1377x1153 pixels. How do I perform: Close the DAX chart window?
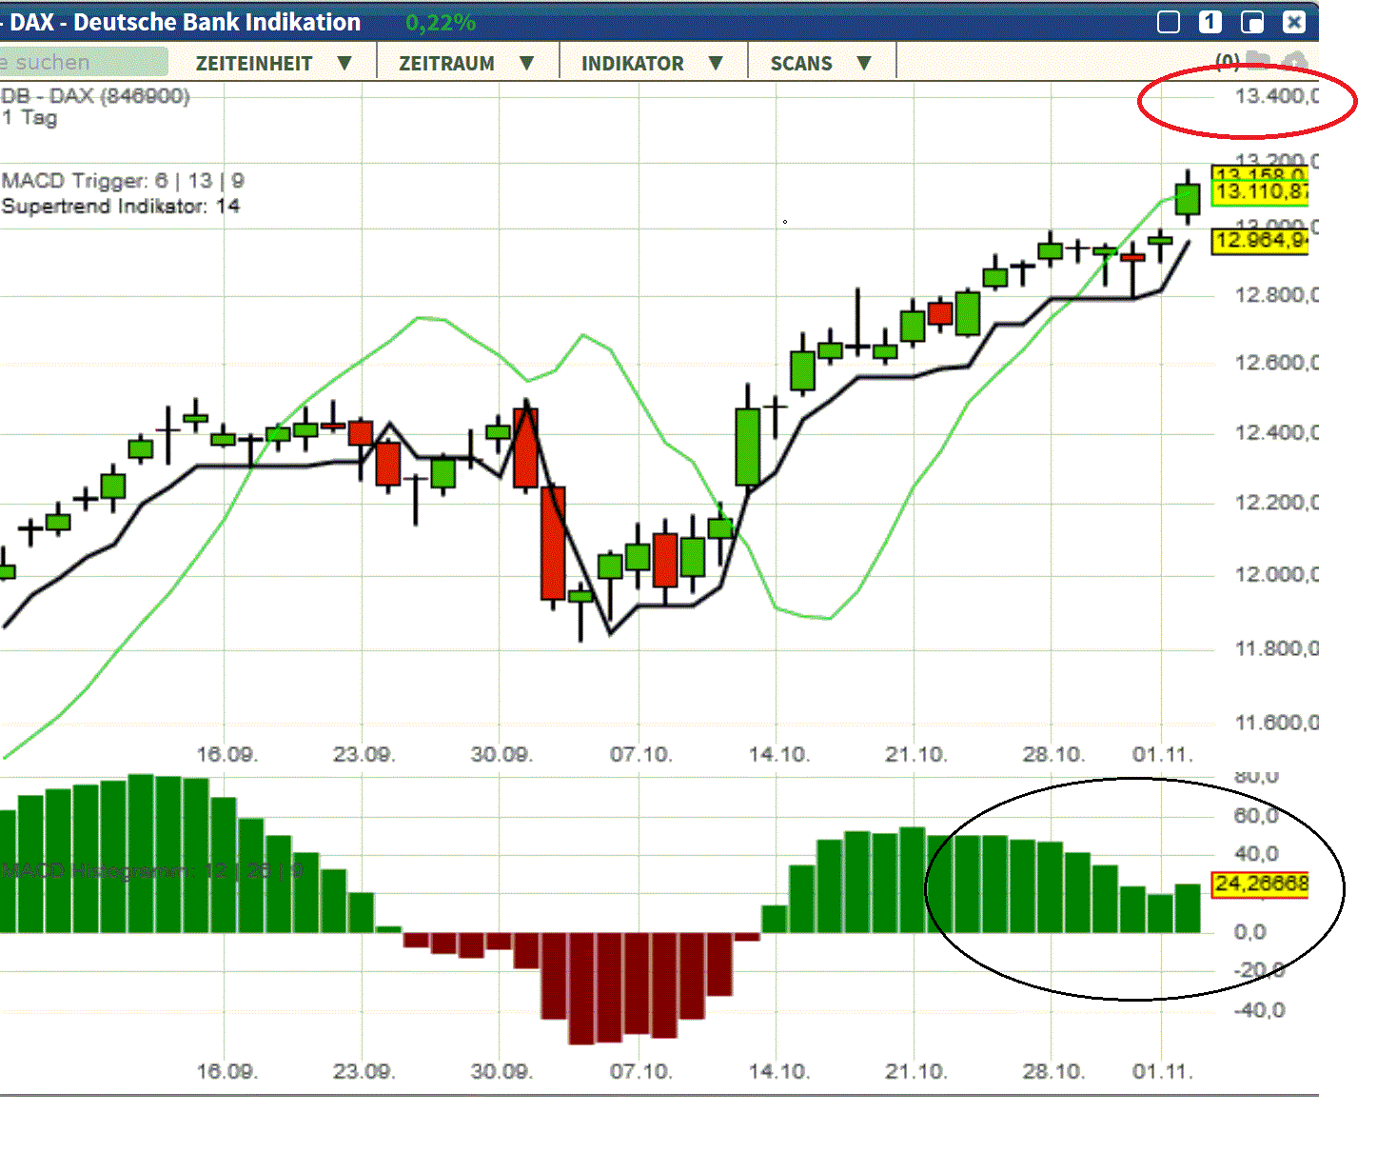coord(1294,22)
